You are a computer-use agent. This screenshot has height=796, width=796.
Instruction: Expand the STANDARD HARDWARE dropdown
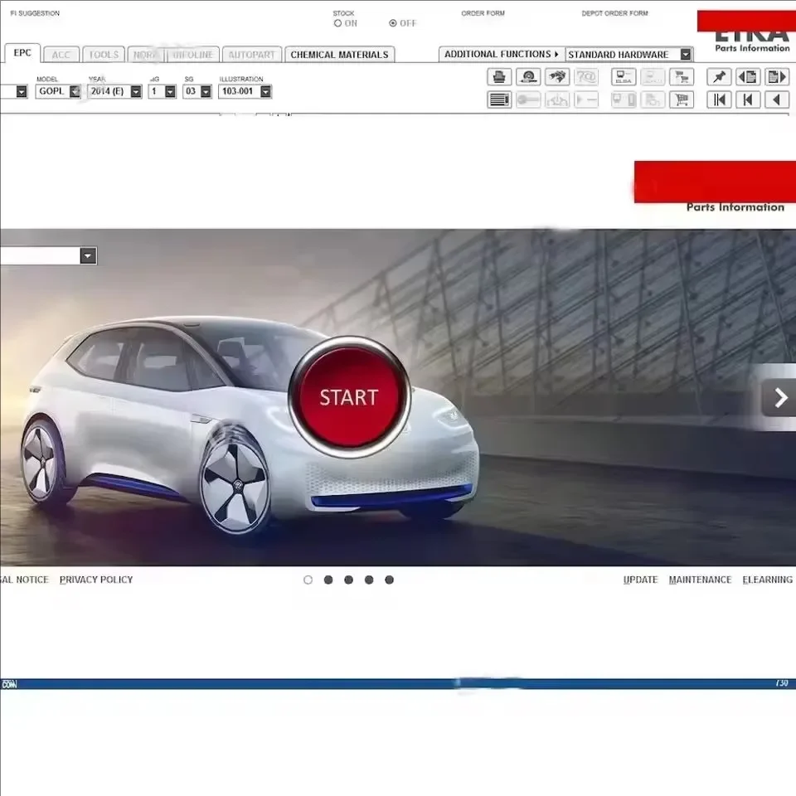(x=685, y=54)
